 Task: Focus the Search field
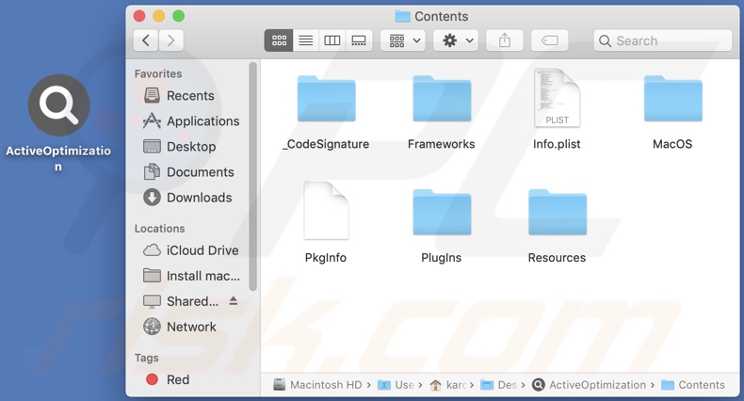click(x=662, y=40)
